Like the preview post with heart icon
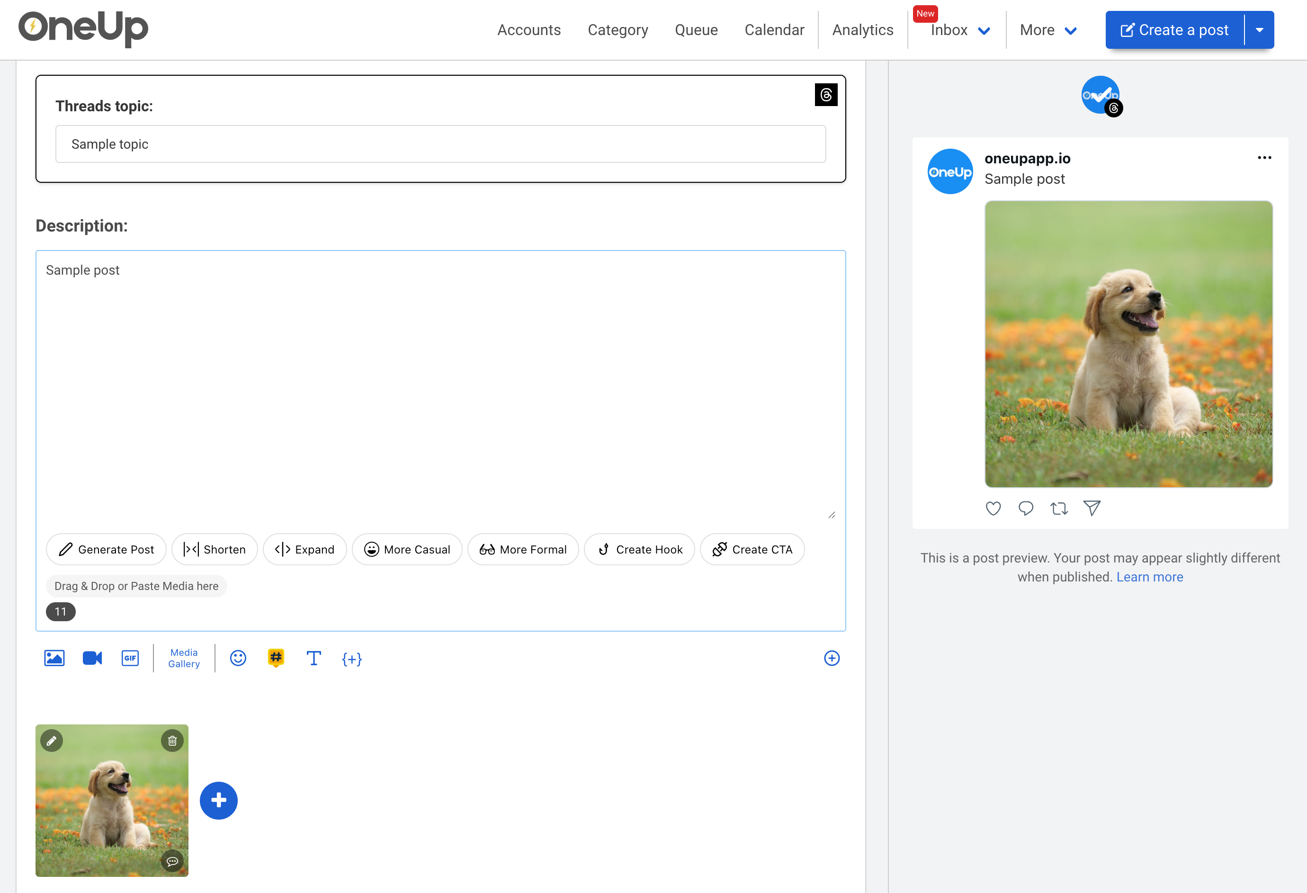This screenshot has width=1307, height=893. click(x=993, y=509)
